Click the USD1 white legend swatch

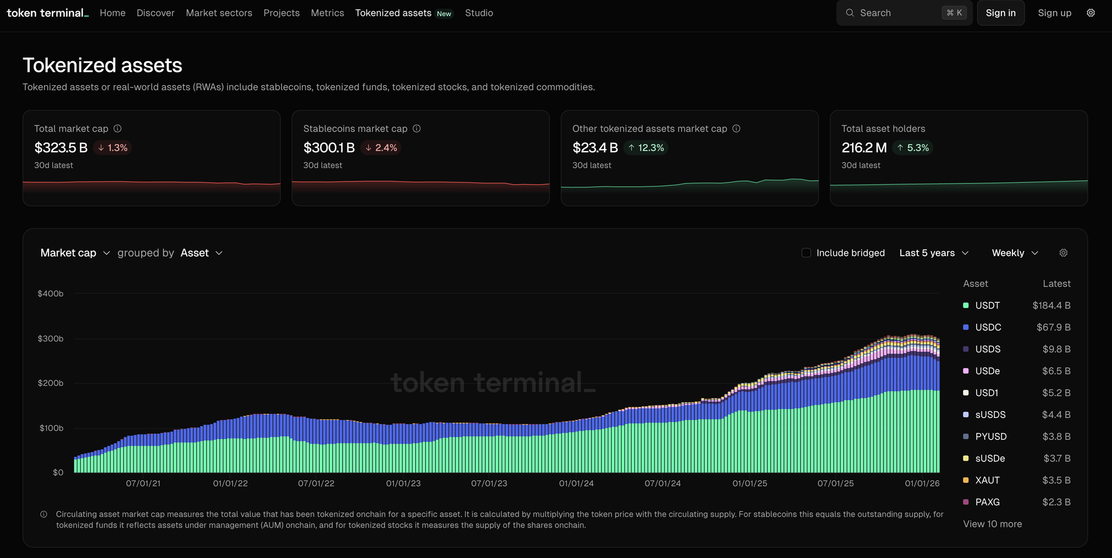(x=966, y=393)
